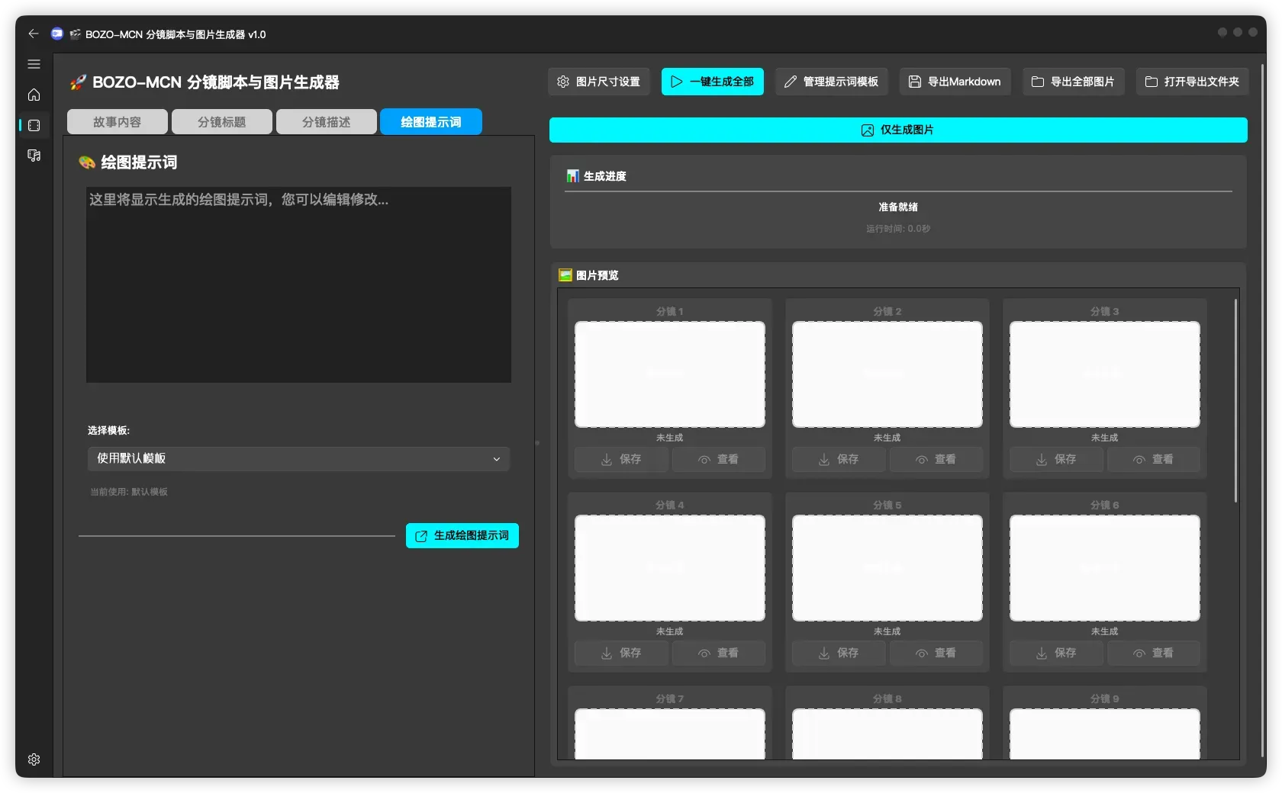View the 分镜 2 image
Screen dimensions: 1282x793
[936, 460]
